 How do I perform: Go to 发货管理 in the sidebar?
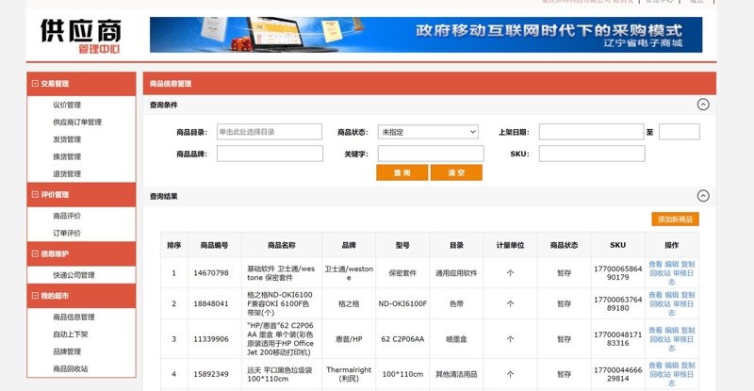67,139
